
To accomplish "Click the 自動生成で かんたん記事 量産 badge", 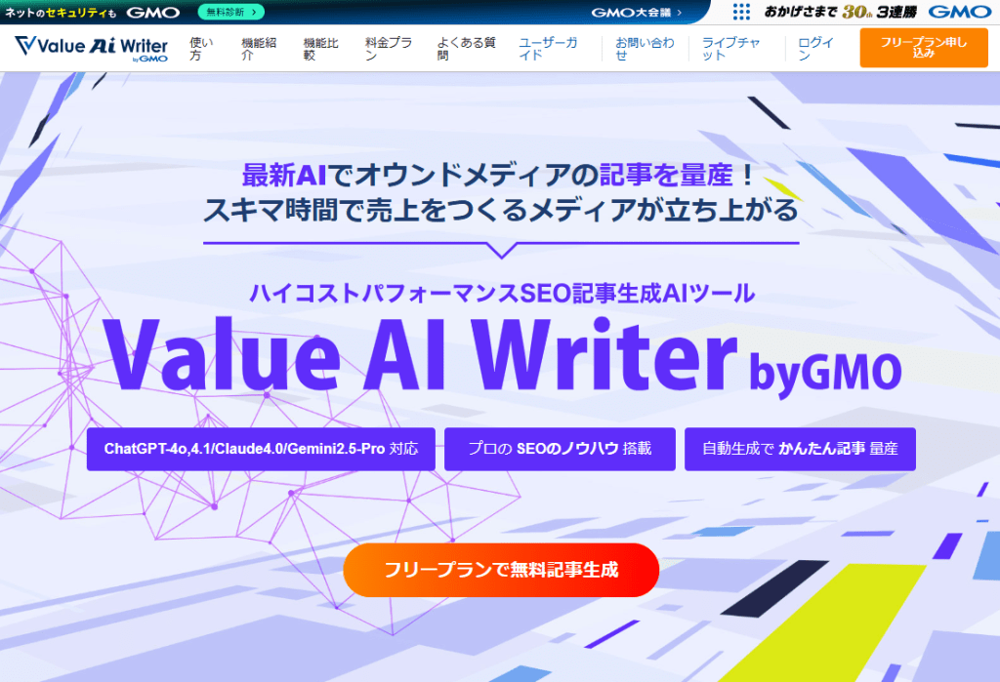I will click(x=800, y=450).
